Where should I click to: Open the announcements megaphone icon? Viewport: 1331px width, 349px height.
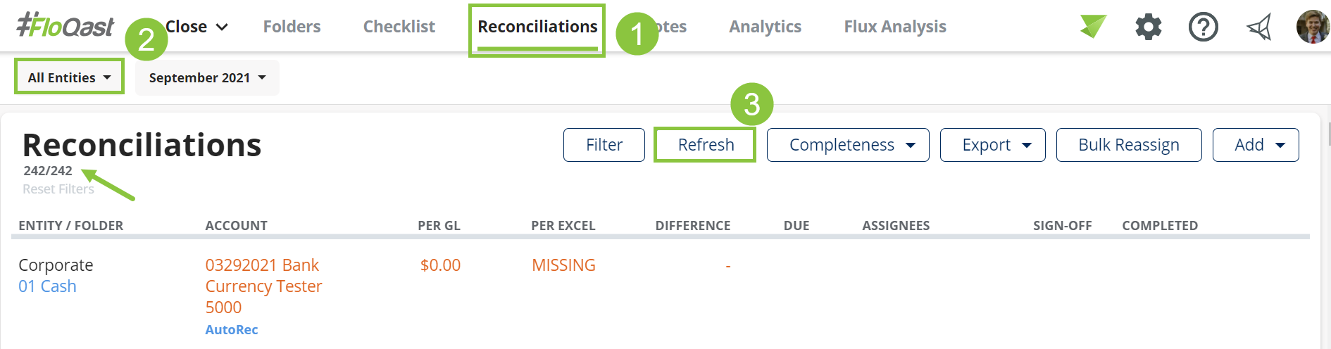tap(1258, 27)
